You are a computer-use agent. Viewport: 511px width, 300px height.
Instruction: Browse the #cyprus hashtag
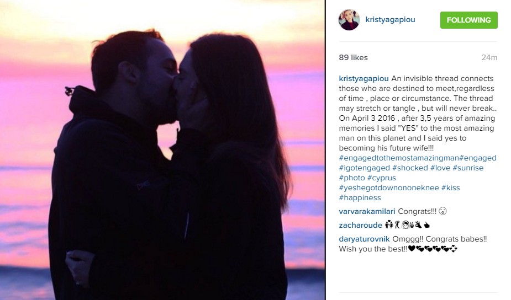point(382,178)
